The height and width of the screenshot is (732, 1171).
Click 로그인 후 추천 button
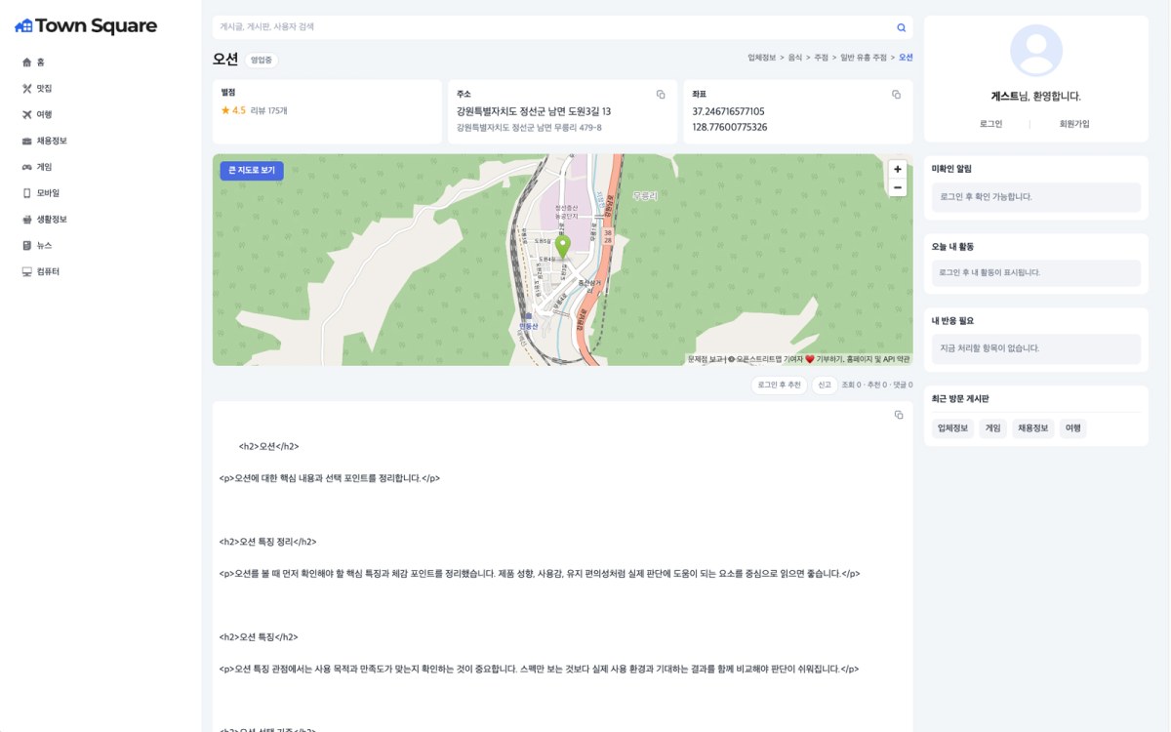click(780, 386)
